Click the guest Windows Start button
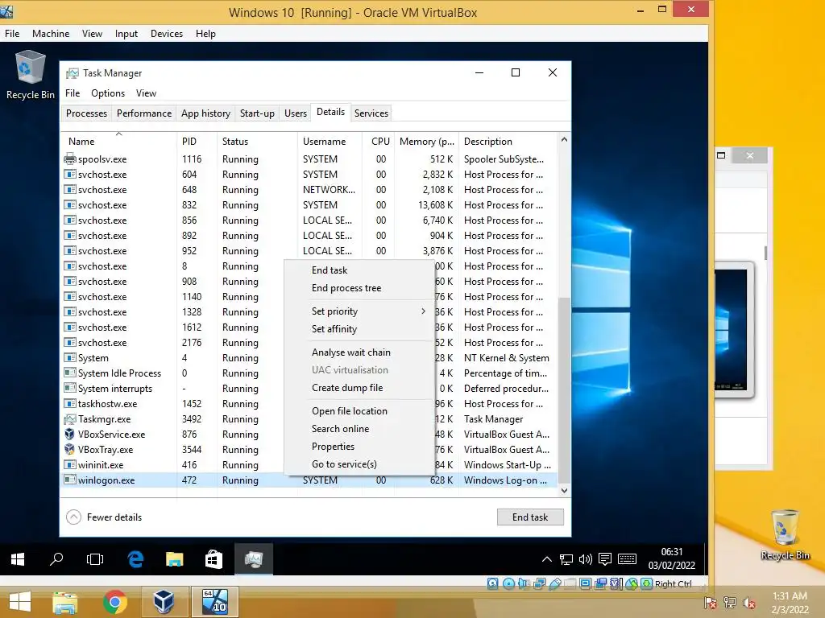The image size is (825, 618). click(18, 559)
